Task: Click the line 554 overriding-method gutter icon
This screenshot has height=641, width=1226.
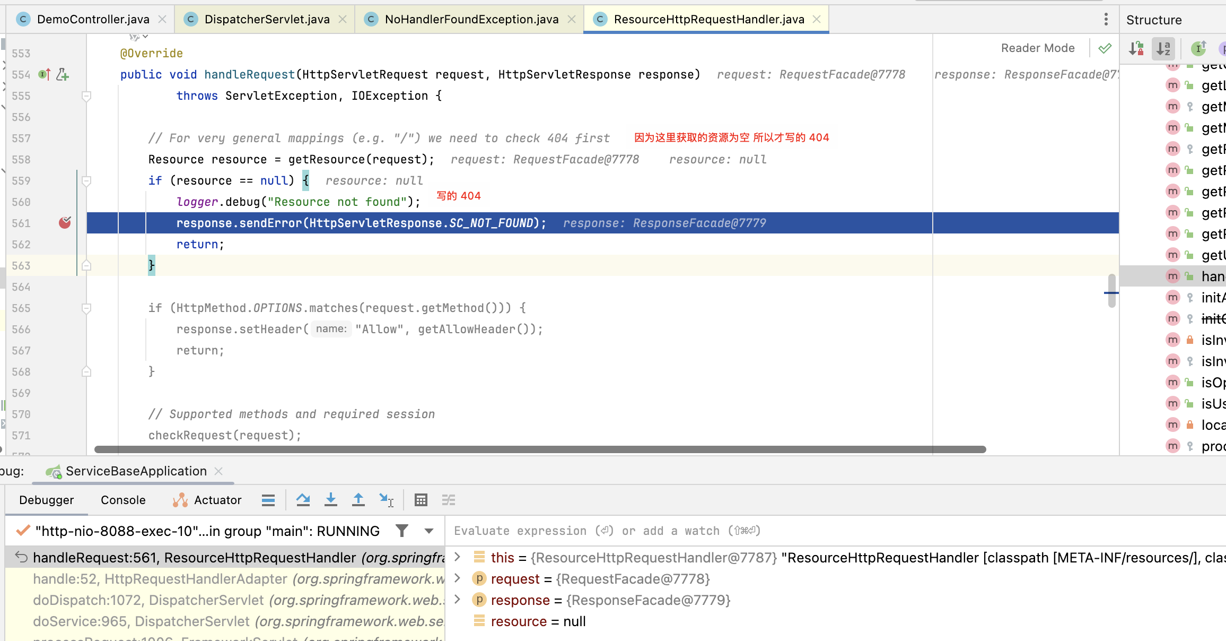Action: 45,75
